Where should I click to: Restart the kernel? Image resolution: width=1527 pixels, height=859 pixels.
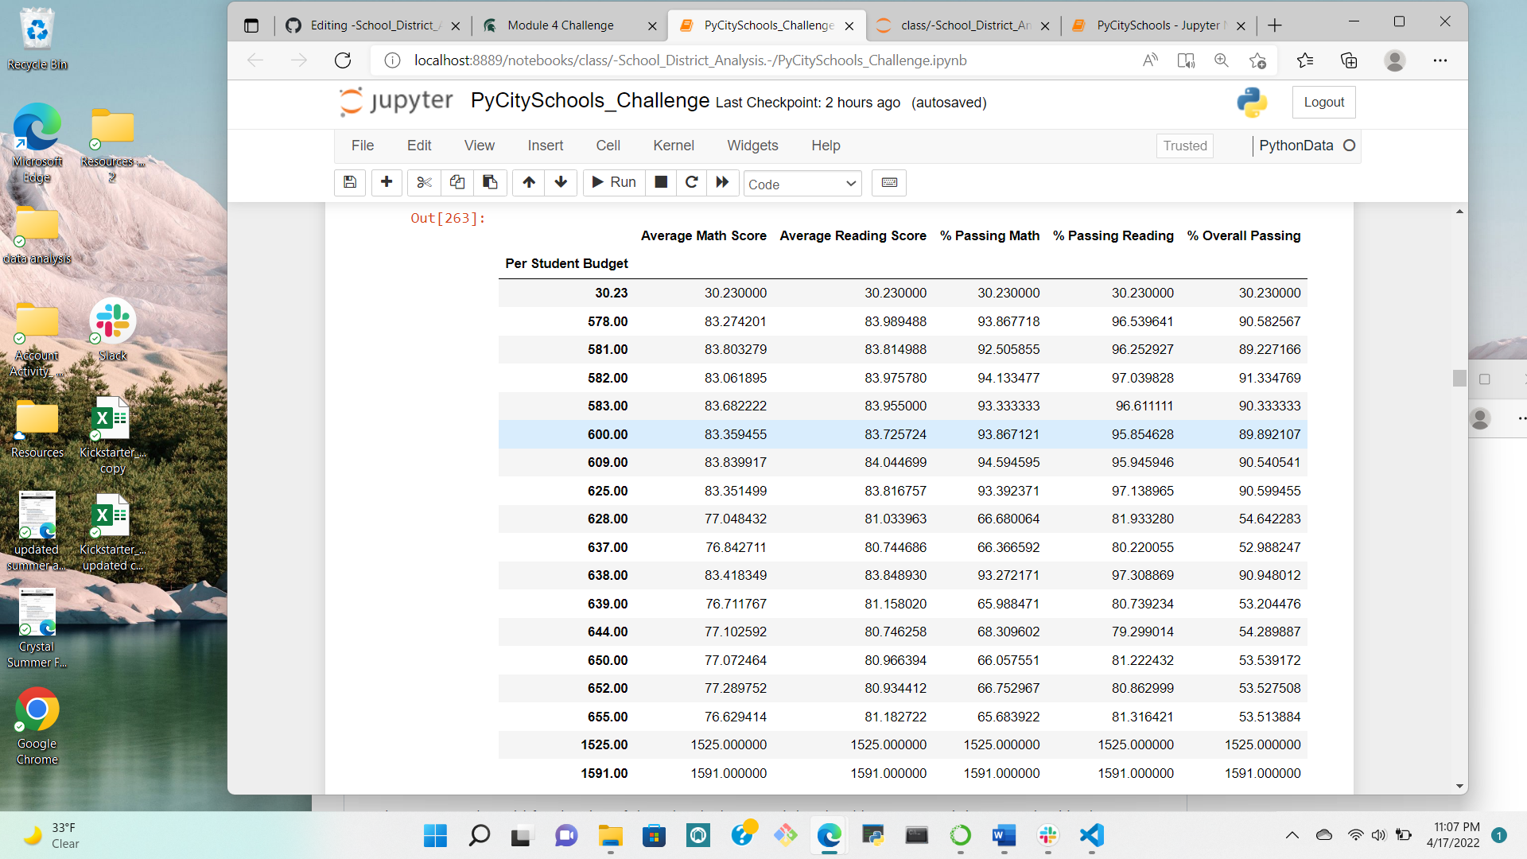tap(690, 183)
